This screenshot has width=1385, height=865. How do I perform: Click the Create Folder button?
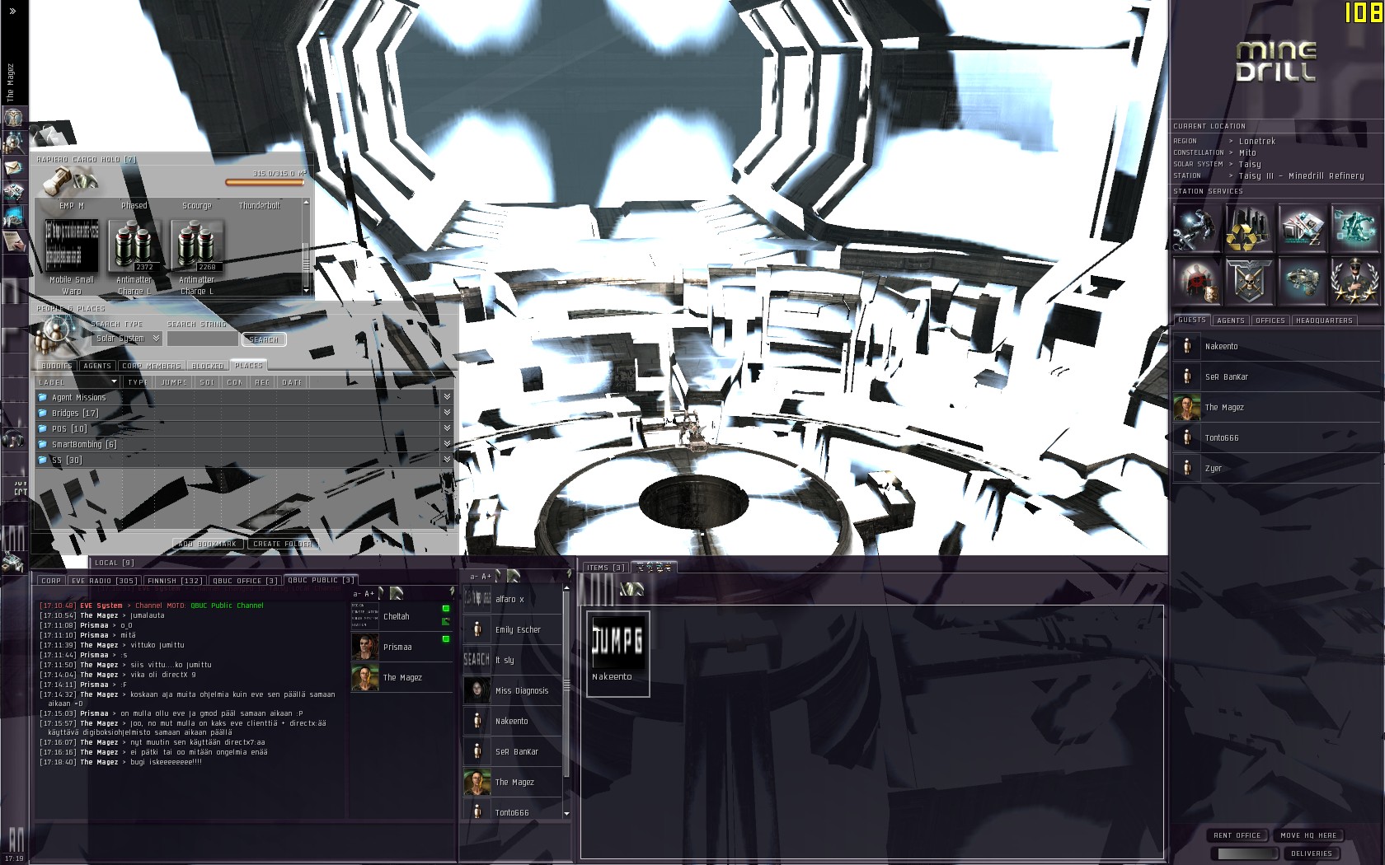(283, 544)
